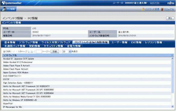Click the ソフトウェア辞書日時 value 2010/08/26 21:01:01
Screen dimensions: 176x111
127,36
